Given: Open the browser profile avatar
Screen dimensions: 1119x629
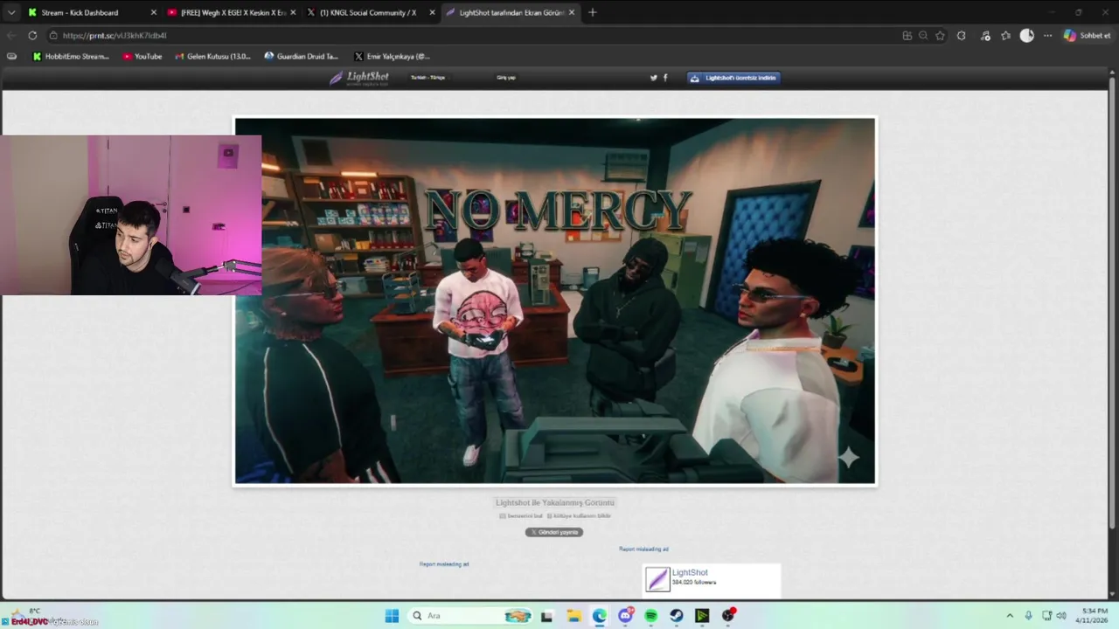Looking at the screenshot, I should [x=1026, y=35].
